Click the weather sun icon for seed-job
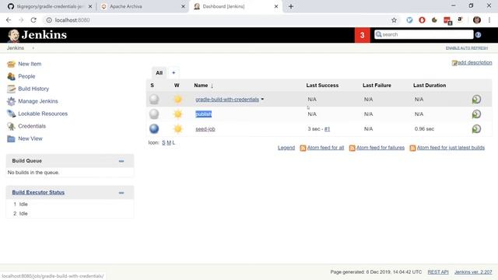 (x=178, y=128)
